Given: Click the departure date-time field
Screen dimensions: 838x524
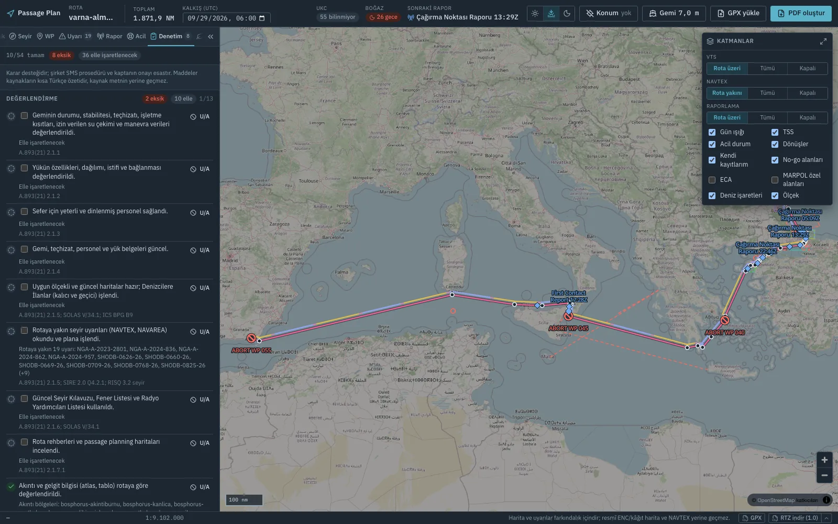Looking at the screenshot, I should click(226, 18).
